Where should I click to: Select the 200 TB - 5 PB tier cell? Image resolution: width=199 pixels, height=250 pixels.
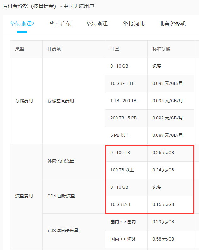[x=123, y=118]
